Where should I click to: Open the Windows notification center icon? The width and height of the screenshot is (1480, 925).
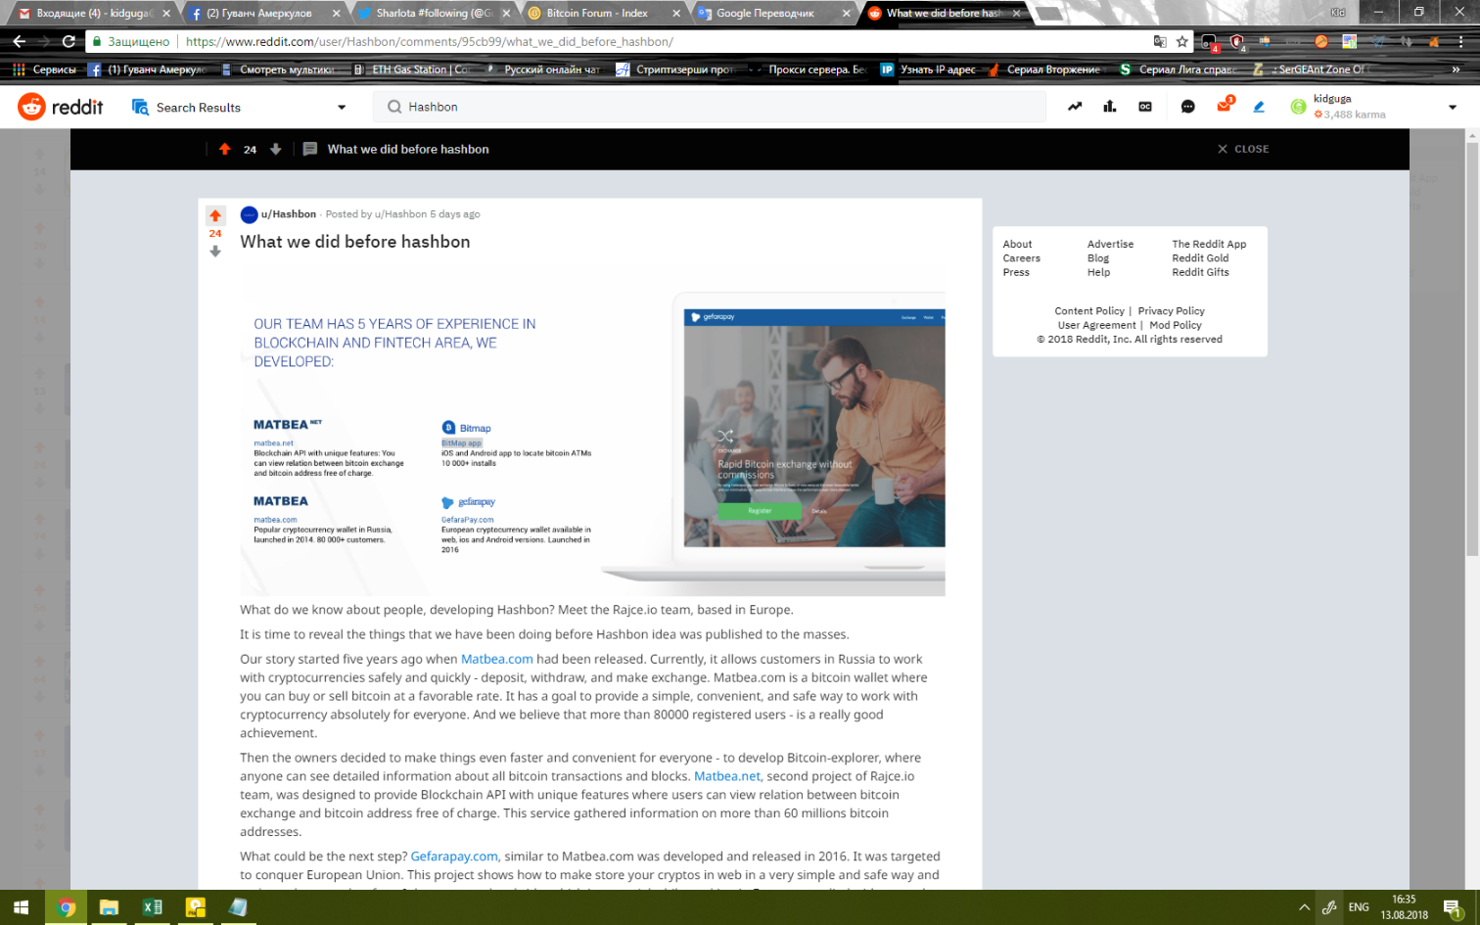pyautogui.click(x=1453, y=907)
